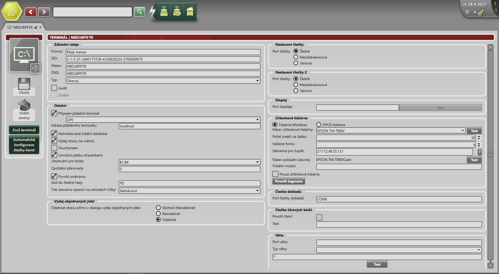The image size is (499, 274).
Task: Switch to the NBDUBPETR tab
Action: click(x=23, y=27)
